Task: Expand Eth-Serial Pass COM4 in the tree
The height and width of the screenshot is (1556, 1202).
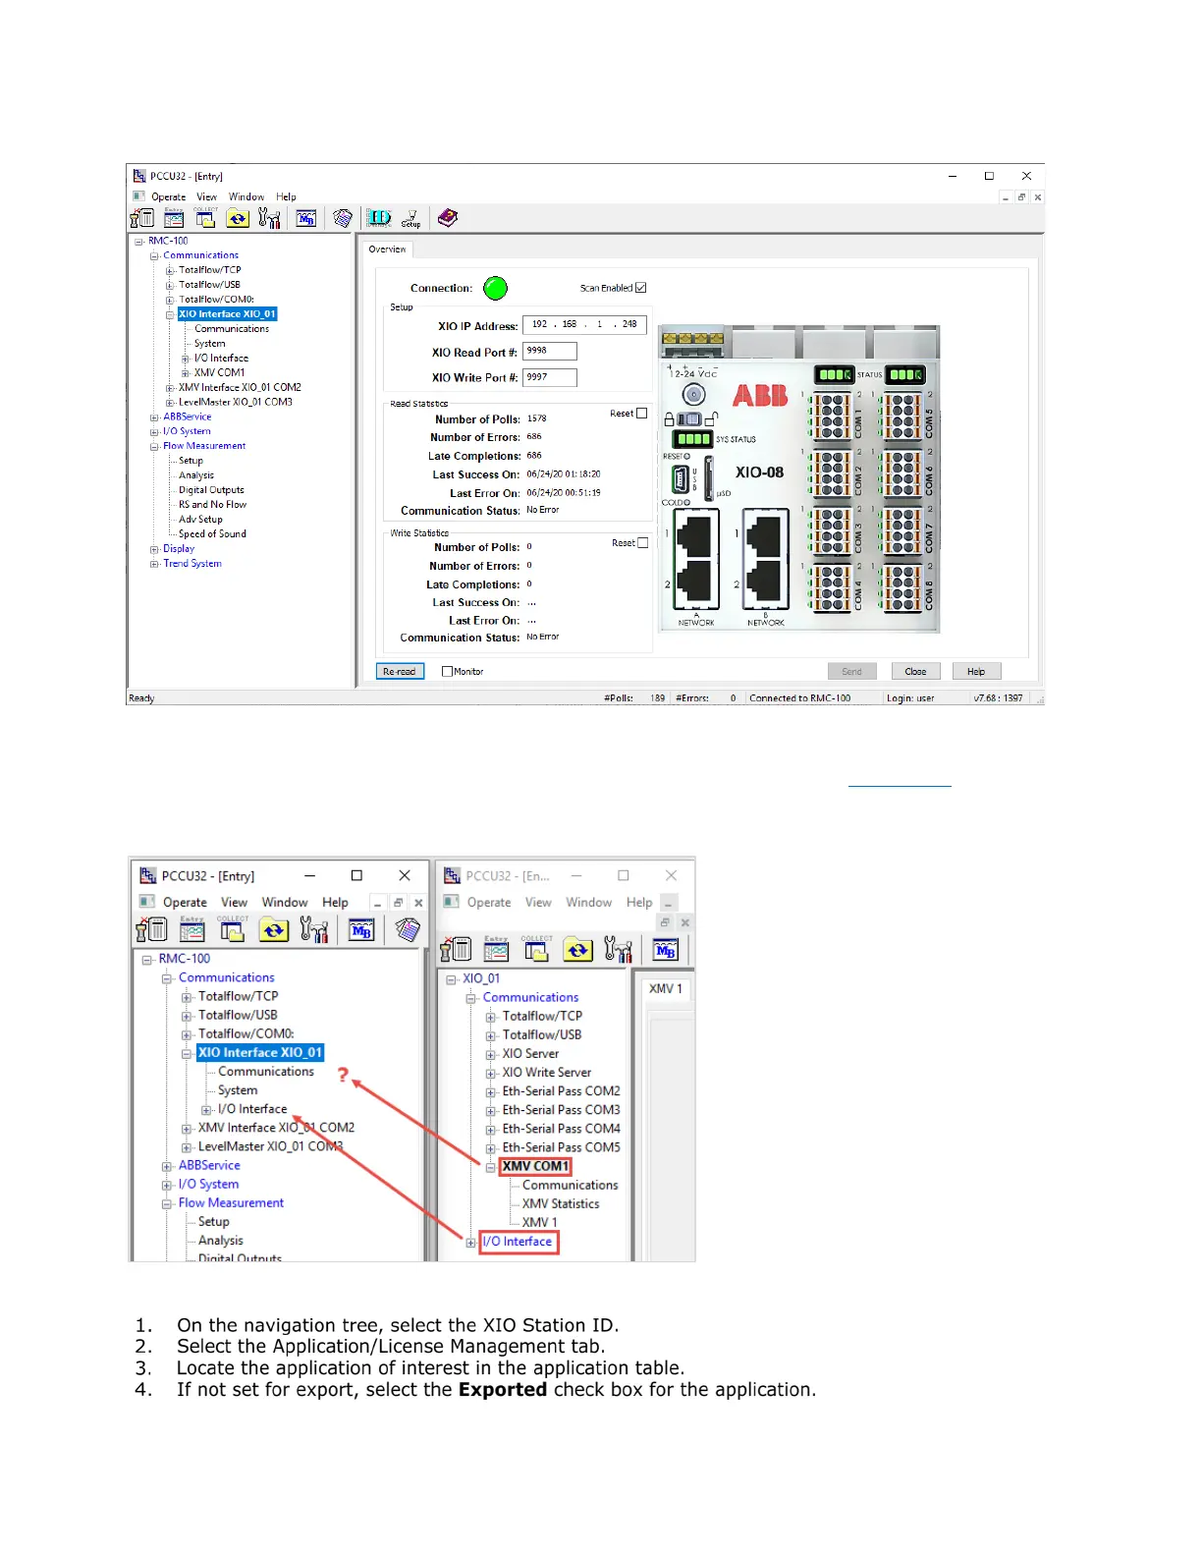Action: (x=491, y=1129)
